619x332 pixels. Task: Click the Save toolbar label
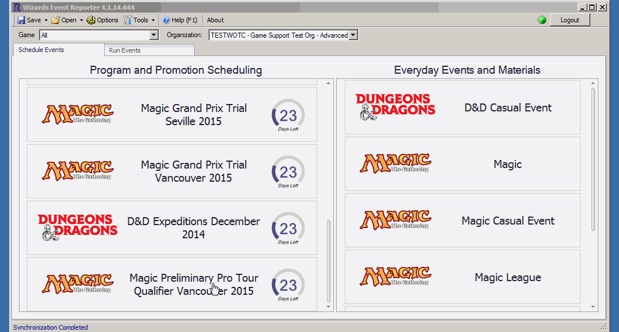click(34, 20)
